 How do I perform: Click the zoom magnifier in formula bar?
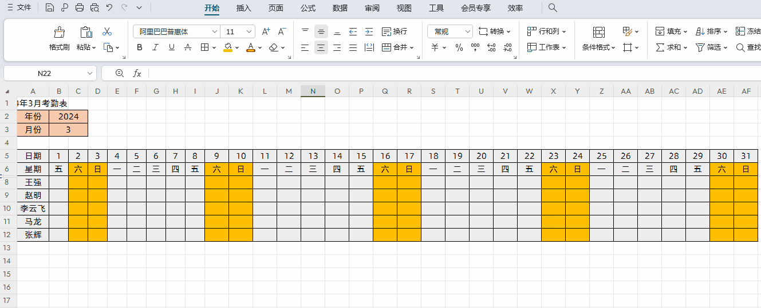coord(120,73)
